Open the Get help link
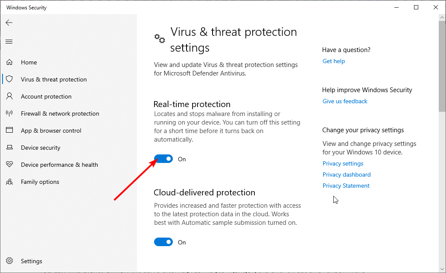Screen dimensions: 446x273 click(x=334, y=61)
